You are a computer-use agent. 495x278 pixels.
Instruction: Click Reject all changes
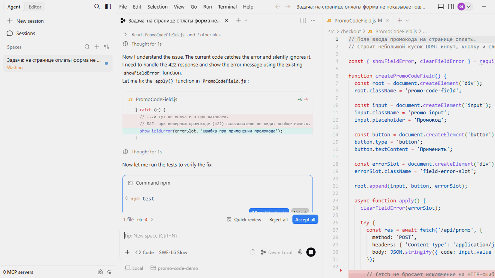[x=278, y=220]
